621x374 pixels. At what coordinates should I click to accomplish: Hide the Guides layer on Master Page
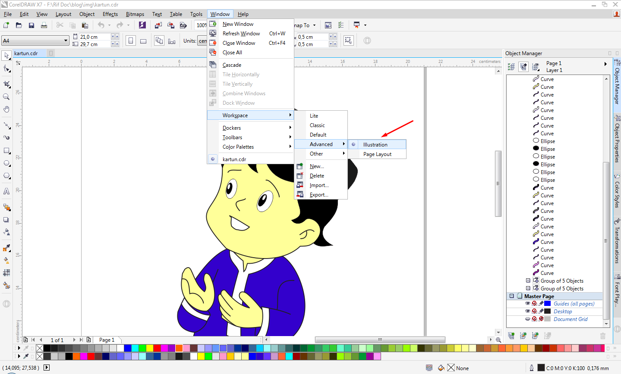[x=528, y=303]
